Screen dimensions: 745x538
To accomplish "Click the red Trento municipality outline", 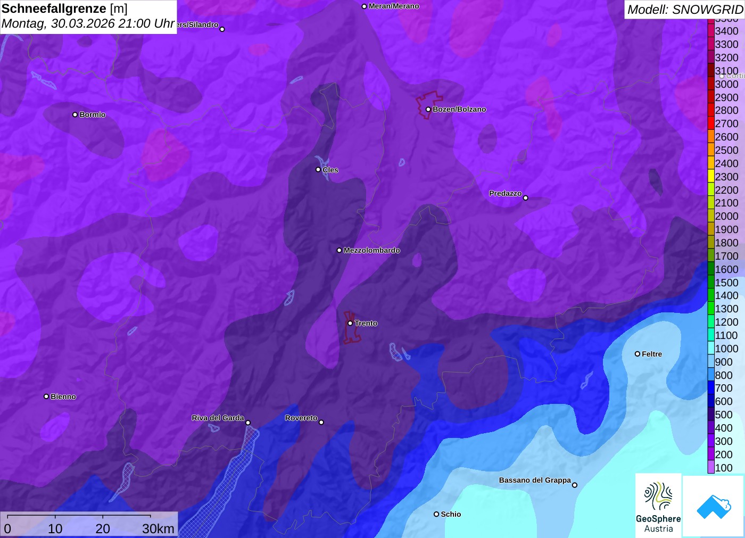I will click(351, 327).
